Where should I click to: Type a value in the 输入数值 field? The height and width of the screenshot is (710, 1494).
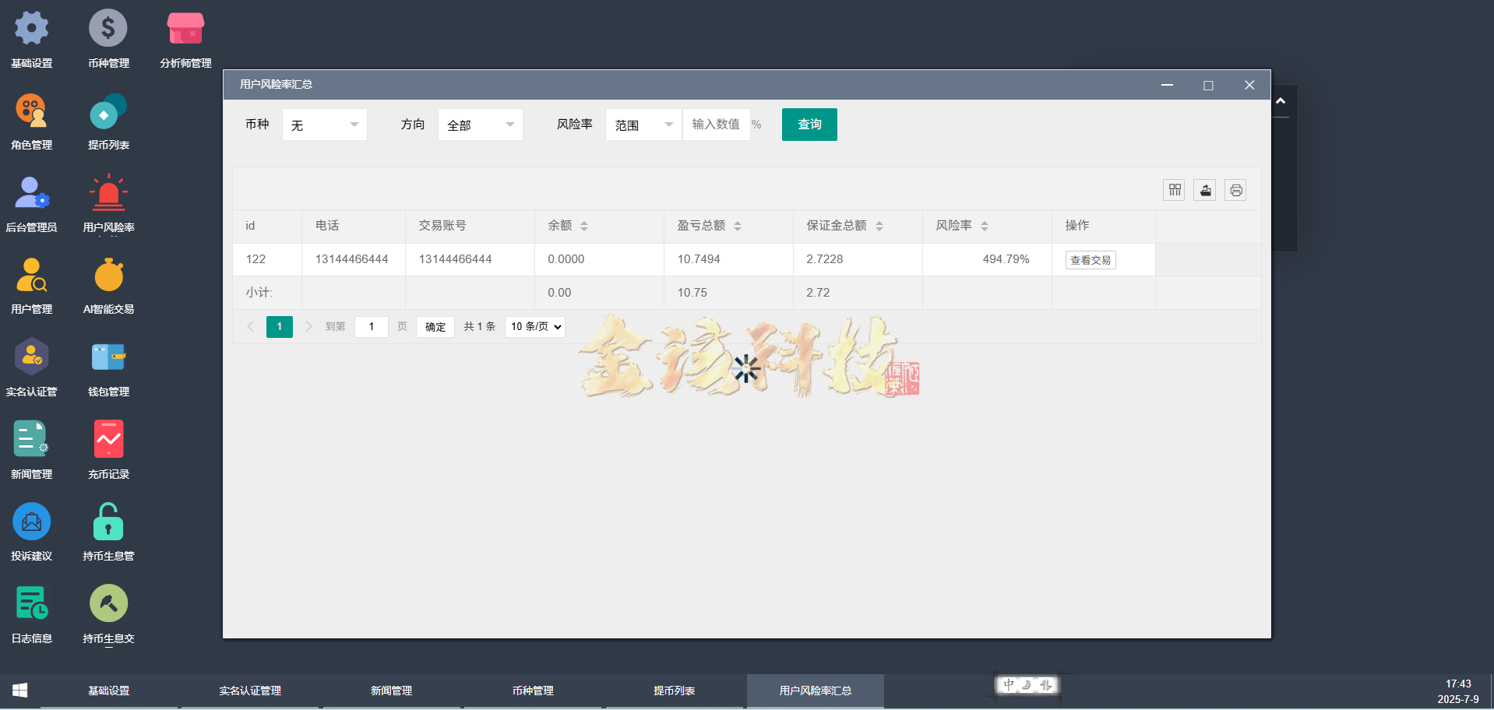click(714, 124)
